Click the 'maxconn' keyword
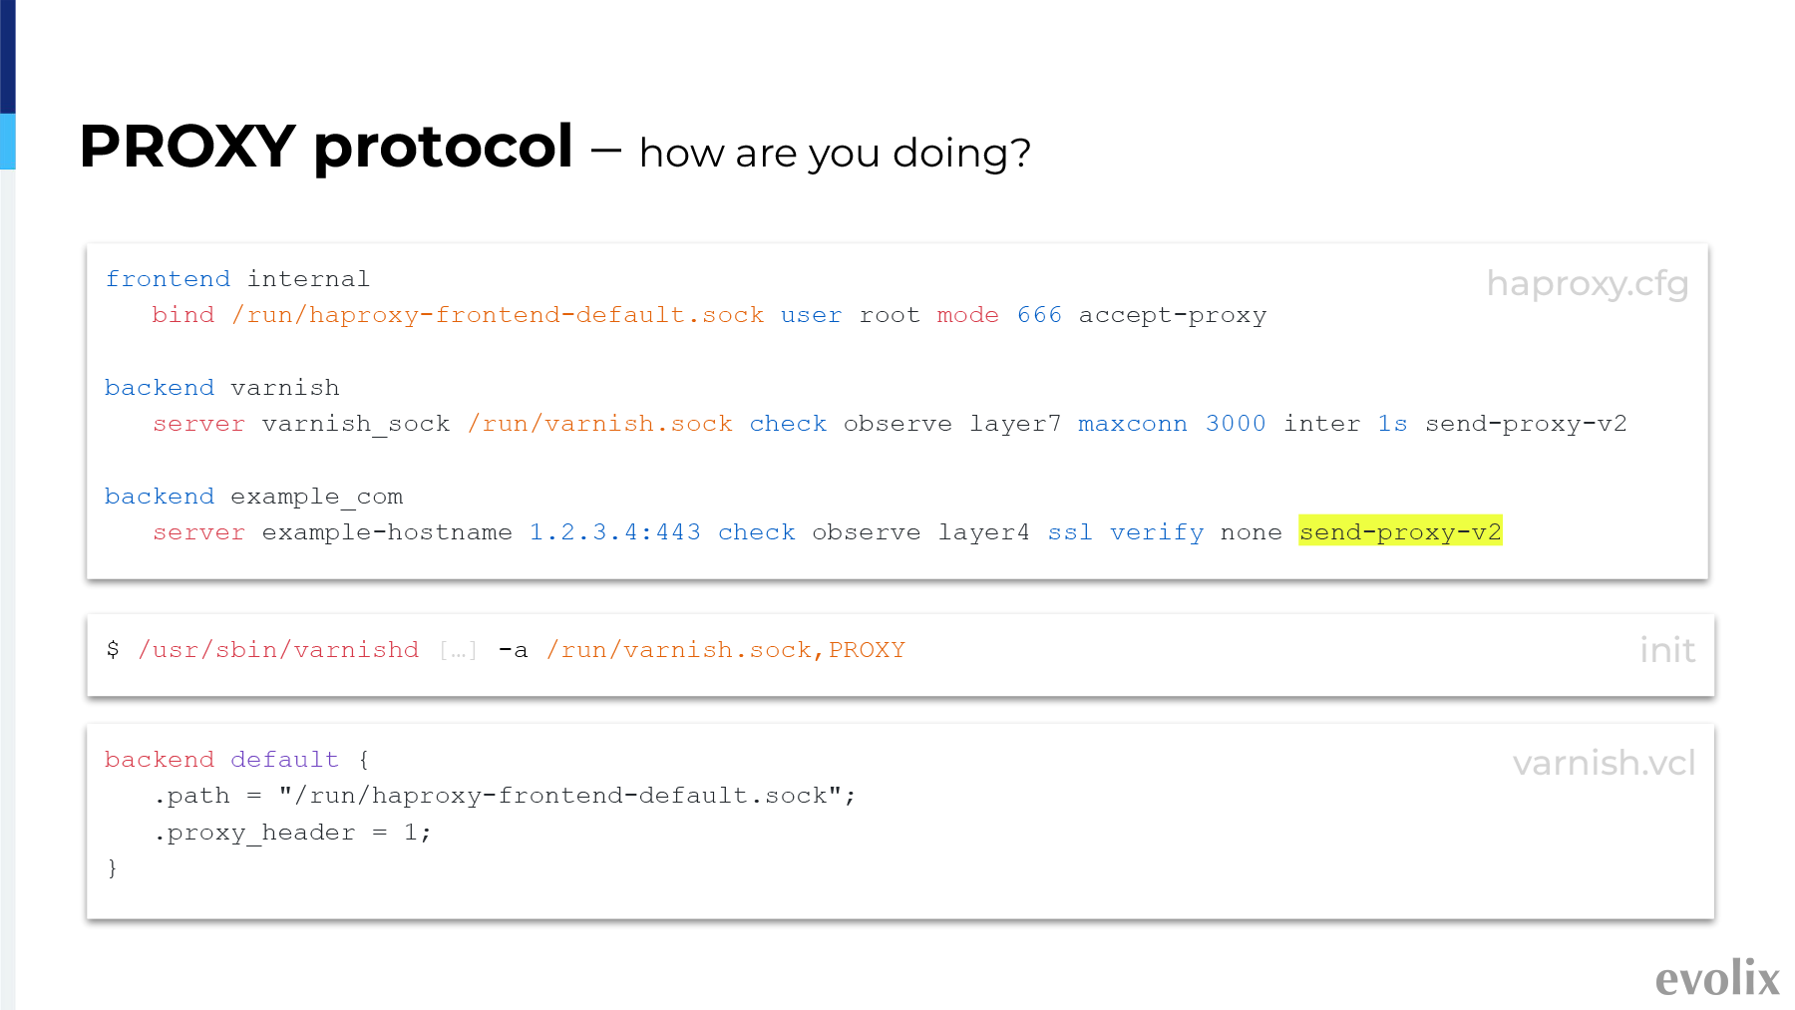The width and height of the screenshot is (1795, 1010). (1133, 424)
